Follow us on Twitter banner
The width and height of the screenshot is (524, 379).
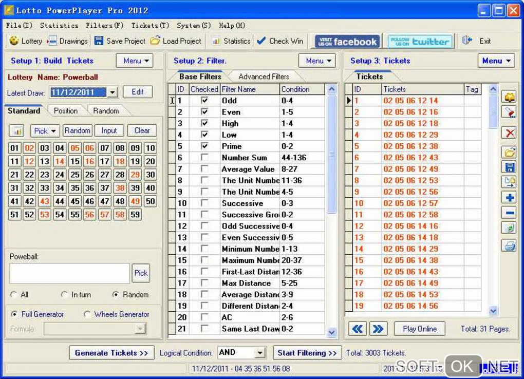tap(420, 42)
